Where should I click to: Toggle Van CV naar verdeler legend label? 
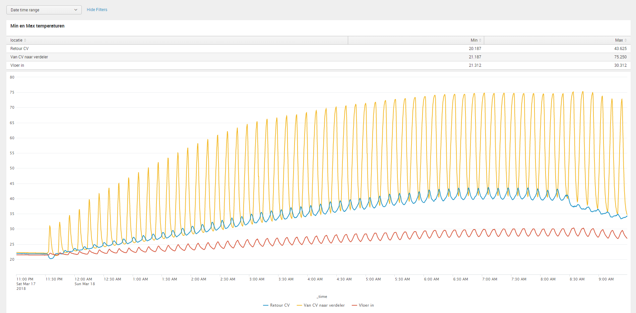[324, 305]
